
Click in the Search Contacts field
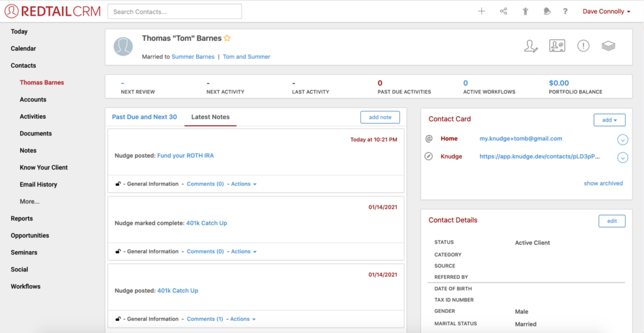tap(175, 11)
